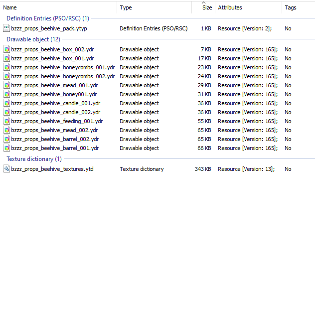Click the beehive_barrel_001.ydr drawable icon
The width and height of the screenshot is (315, 315).
click(6, 148)
